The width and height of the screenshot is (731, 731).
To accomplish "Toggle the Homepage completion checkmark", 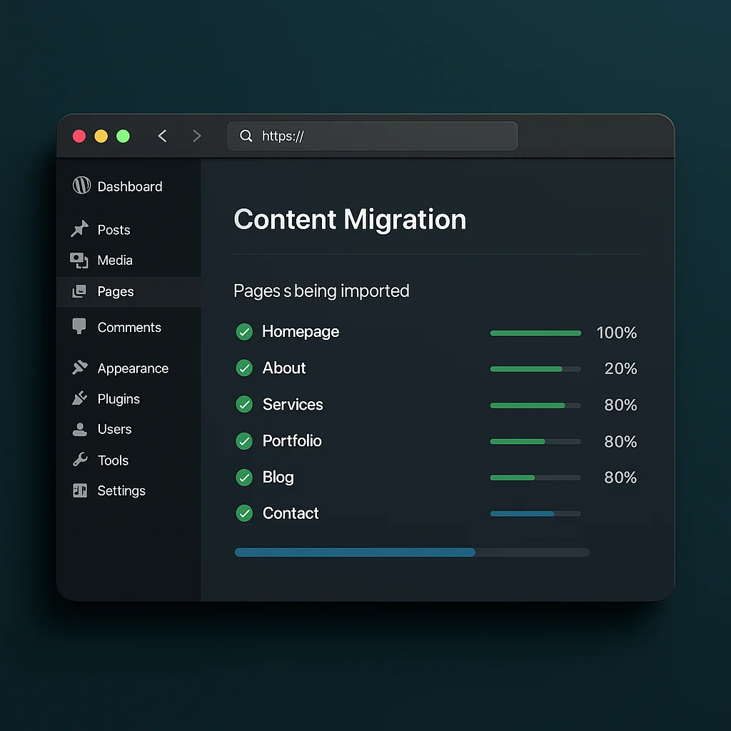I will click(x=244, y=332).
